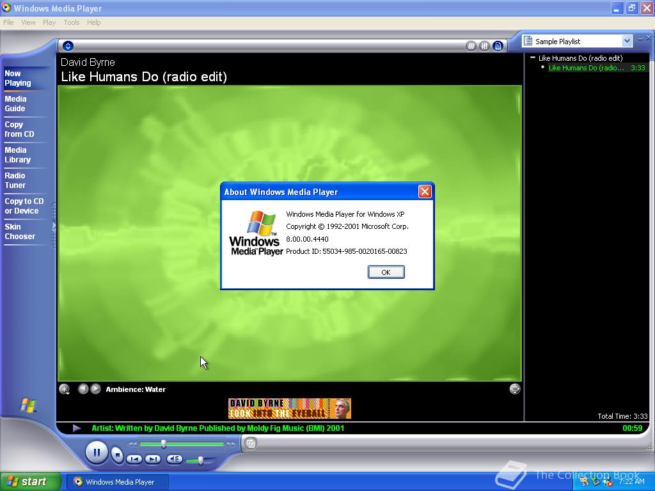Minimize the playlist pane with the dash button

[640, 38]
